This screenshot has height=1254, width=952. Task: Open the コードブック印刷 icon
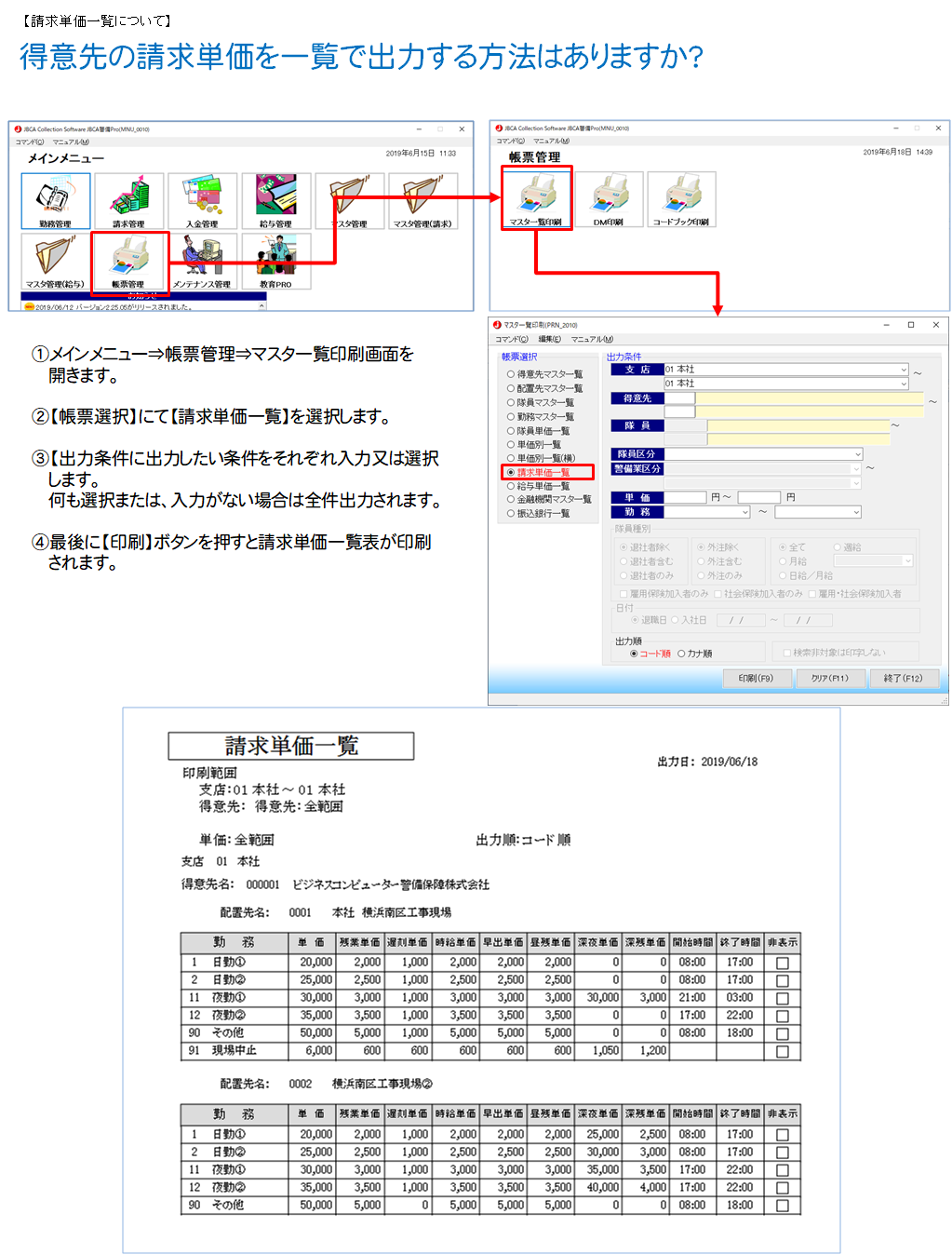681,197
